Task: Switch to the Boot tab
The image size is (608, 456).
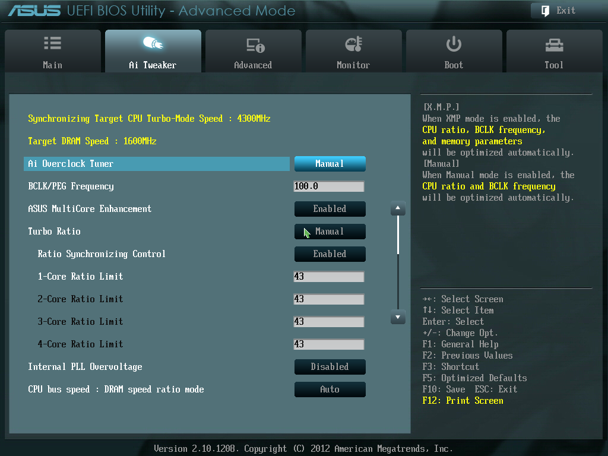Action: coord(454,51)
